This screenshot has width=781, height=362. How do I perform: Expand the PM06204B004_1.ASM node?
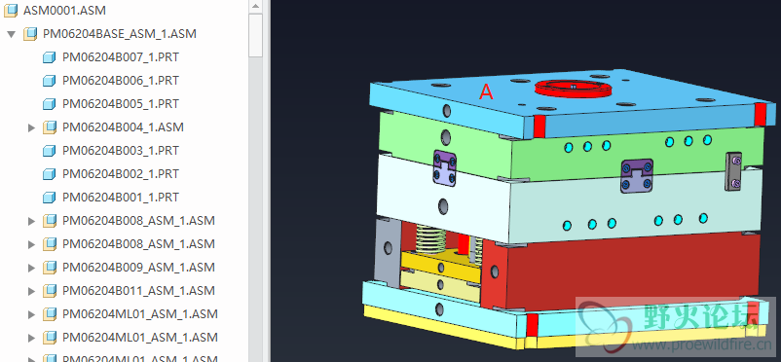tap(32, 127)
